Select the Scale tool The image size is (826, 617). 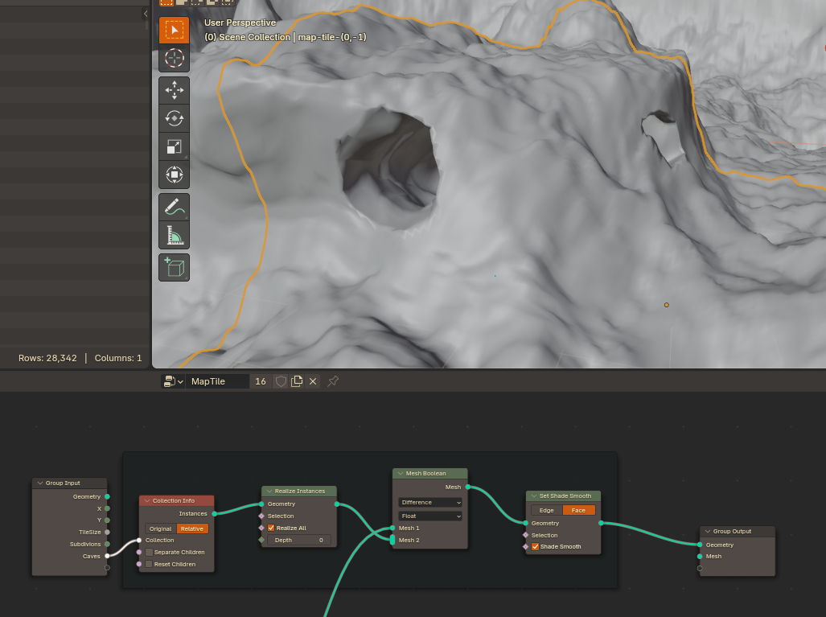point(174,146)
